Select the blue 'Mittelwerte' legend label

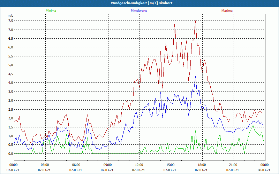tap(139, 11)
